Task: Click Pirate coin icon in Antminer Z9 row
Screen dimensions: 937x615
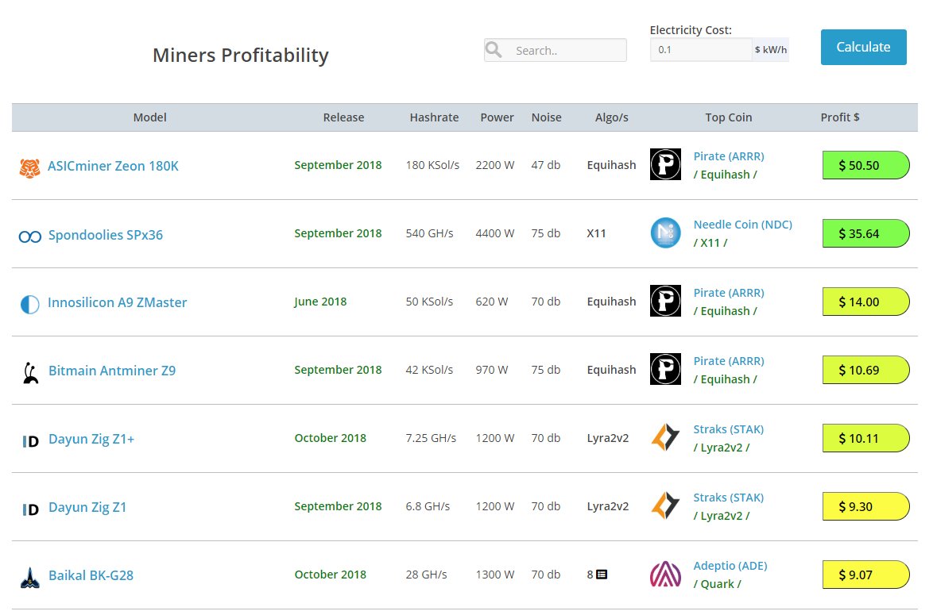Action: (665, 369)
